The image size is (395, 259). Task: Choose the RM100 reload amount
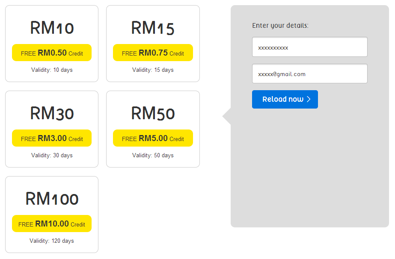tap(52, 199)
